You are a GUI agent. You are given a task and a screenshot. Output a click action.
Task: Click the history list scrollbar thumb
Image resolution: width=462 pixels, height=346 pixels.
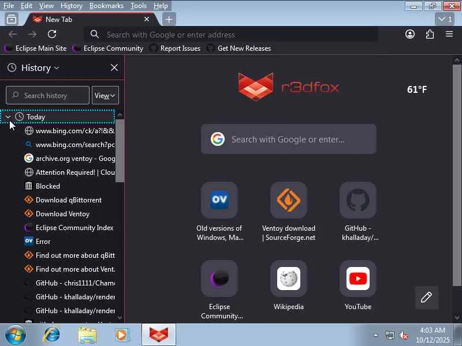point(120,151)
